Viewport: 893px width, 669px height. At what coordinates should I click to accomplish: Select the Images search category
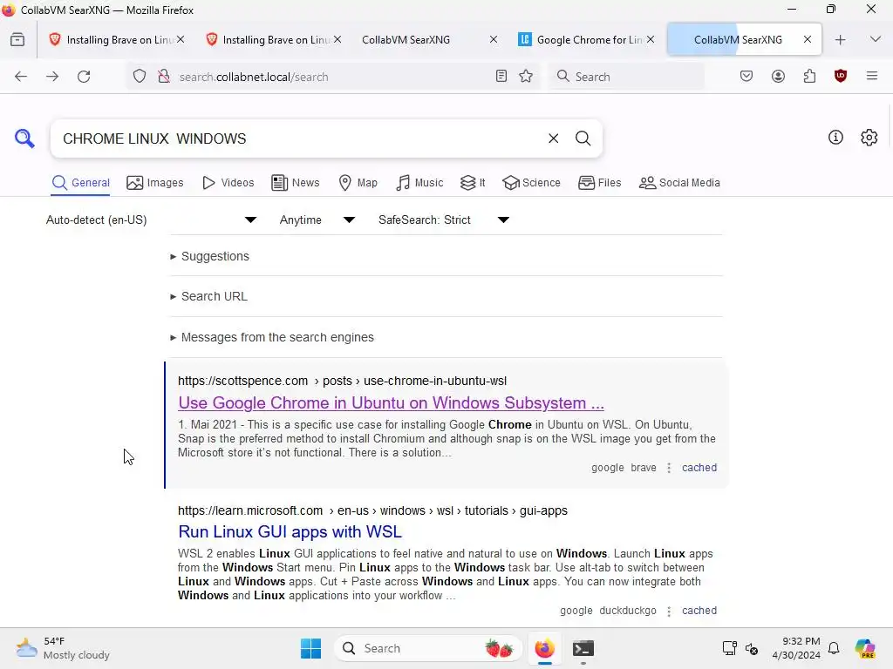(x=155, y=183)
